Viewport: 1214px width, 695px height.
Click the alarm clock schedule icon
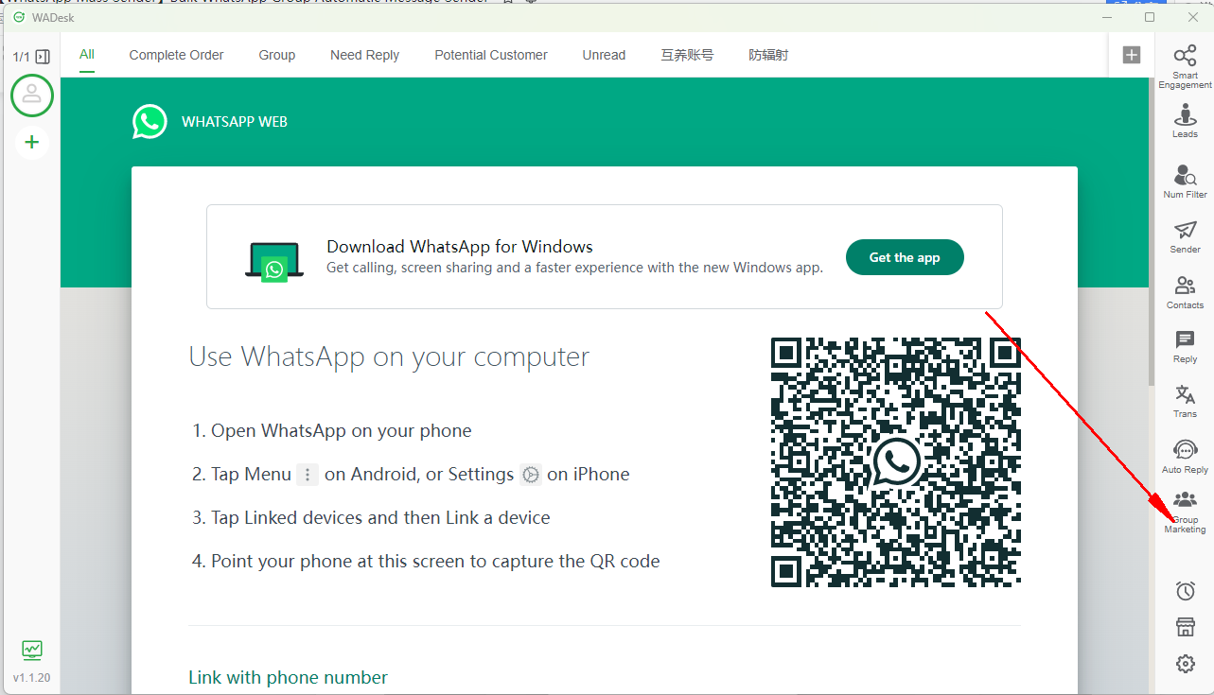[x=1185, y=591]
